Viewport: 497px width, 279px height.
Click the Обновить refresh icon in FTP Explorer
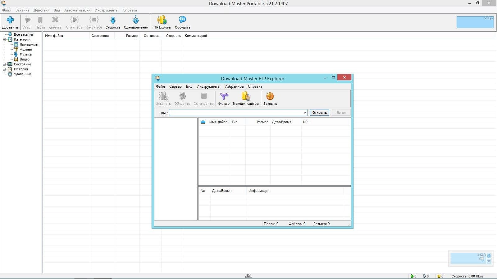182,96
